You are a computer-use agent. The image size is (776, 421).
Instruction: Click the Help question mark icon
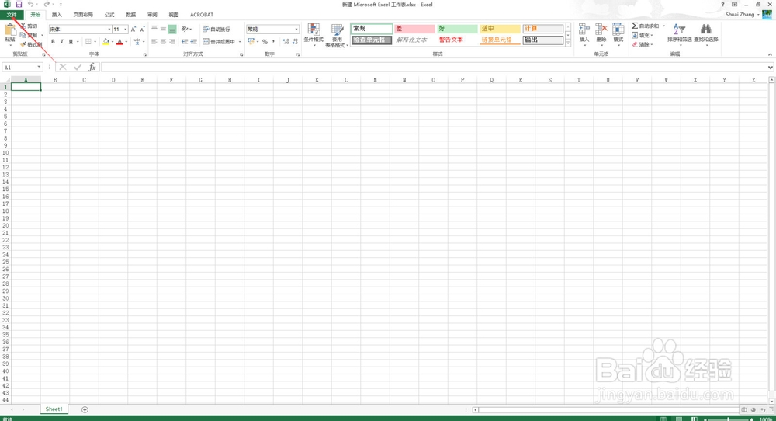(722, 5)
